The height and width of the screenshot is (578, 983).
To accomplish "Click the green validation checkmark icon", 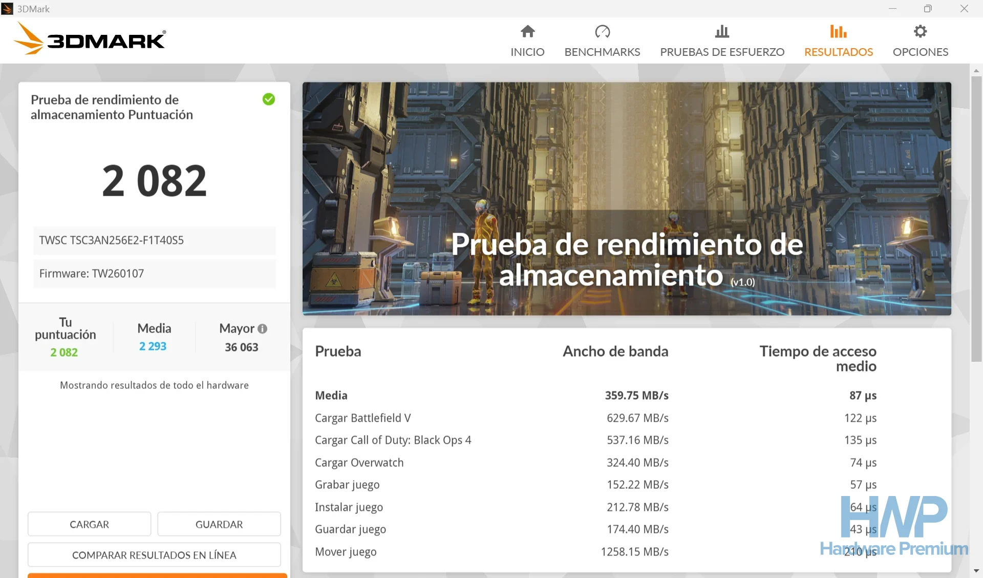I will pyautogui.click(x=269, y=99).
